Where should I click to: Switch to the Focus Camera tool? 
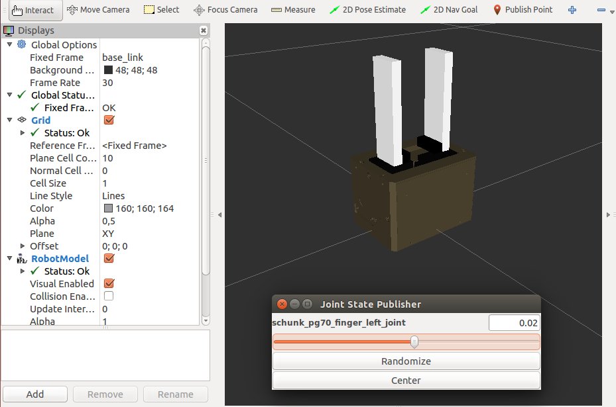click(225, 10)
